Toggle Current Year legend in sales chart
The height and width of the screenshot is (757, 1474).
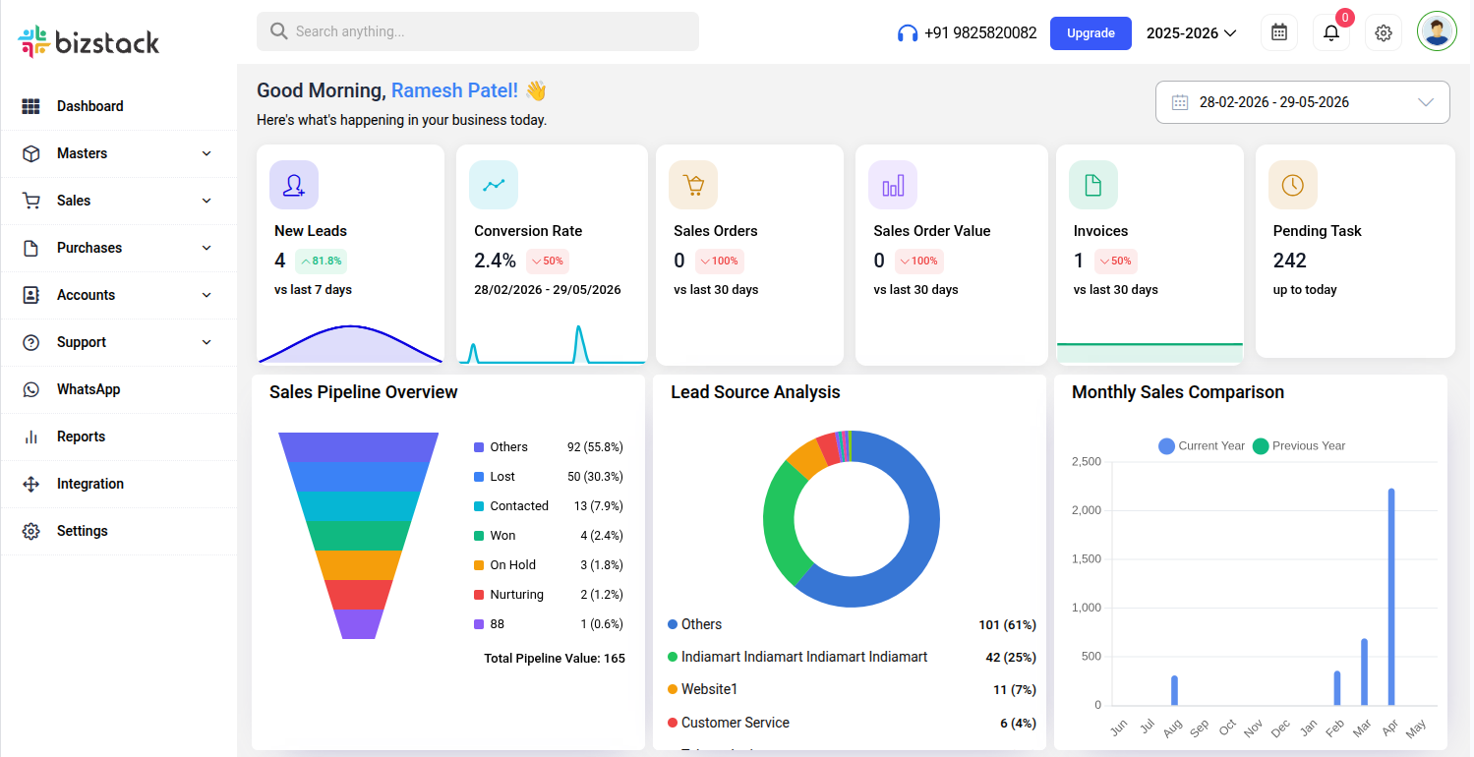1202,445
